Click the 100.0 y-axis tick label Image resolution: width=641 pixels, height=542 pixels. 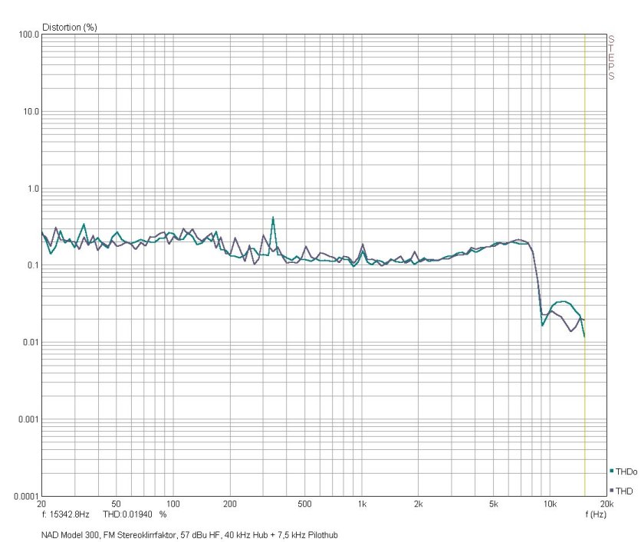tap(29, 34)
